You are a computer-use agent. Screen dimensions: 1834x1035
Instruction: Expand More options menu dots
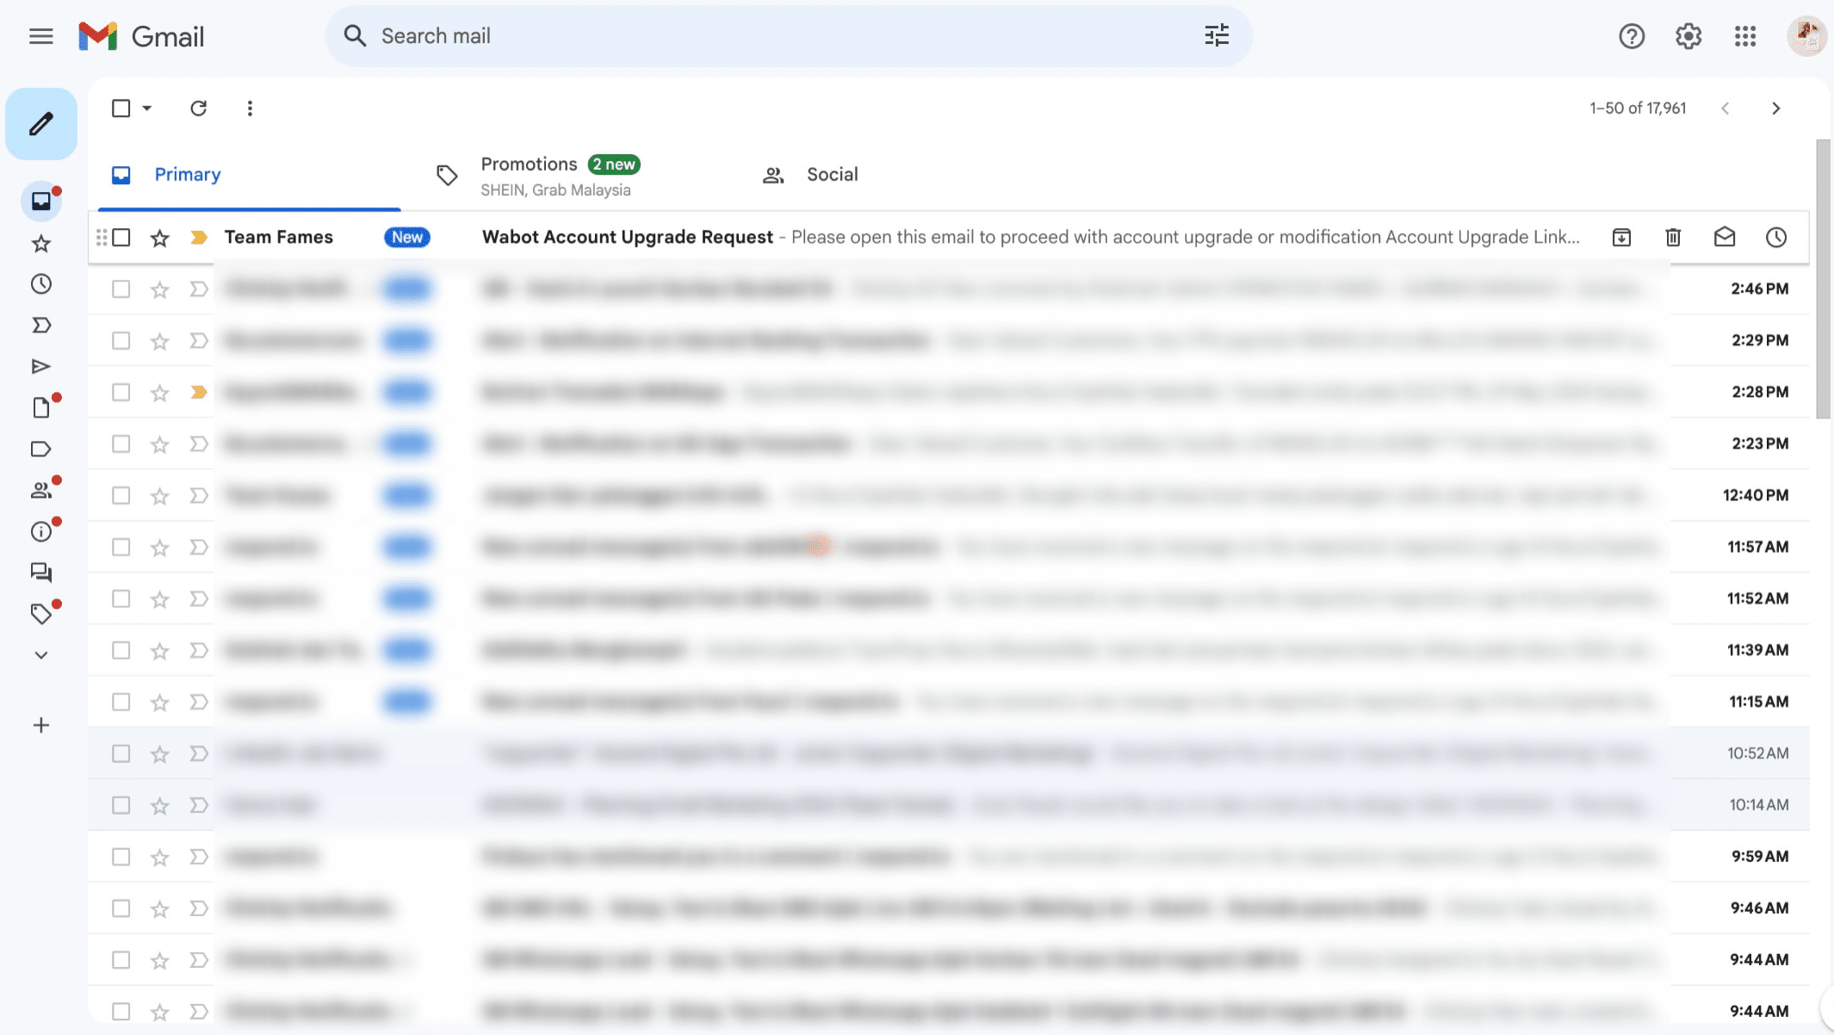click(250, 108)
